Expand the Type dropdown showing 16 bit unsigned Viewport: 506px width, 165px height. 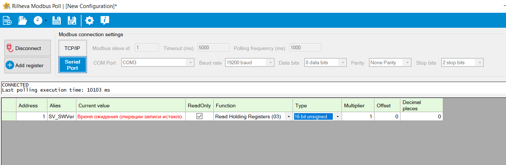click(338, 116)
